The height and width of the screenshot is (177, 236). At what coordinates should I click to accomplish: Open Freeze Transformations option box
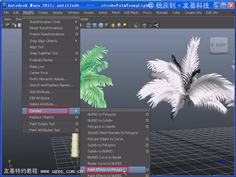(77, 34)
